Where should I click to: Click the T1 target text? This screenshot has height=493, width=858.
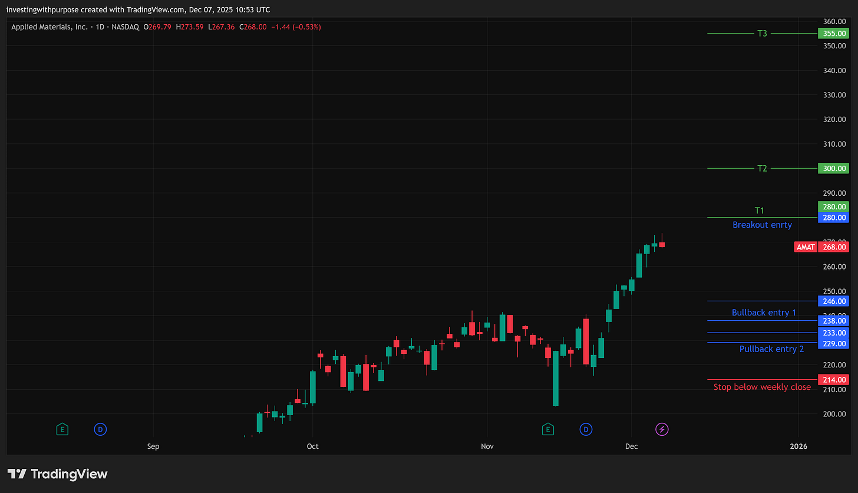760,211
